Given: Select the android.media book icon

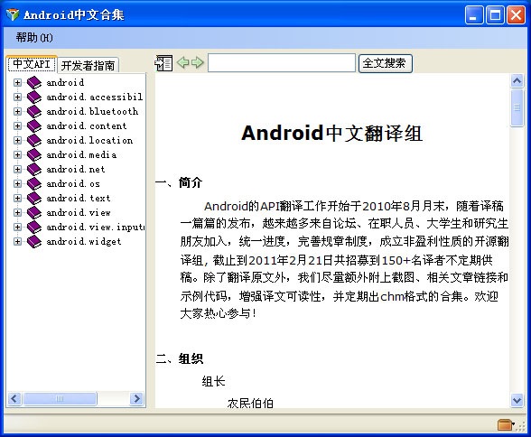Looking at the screenshot, I should click(x=34, y=154).
